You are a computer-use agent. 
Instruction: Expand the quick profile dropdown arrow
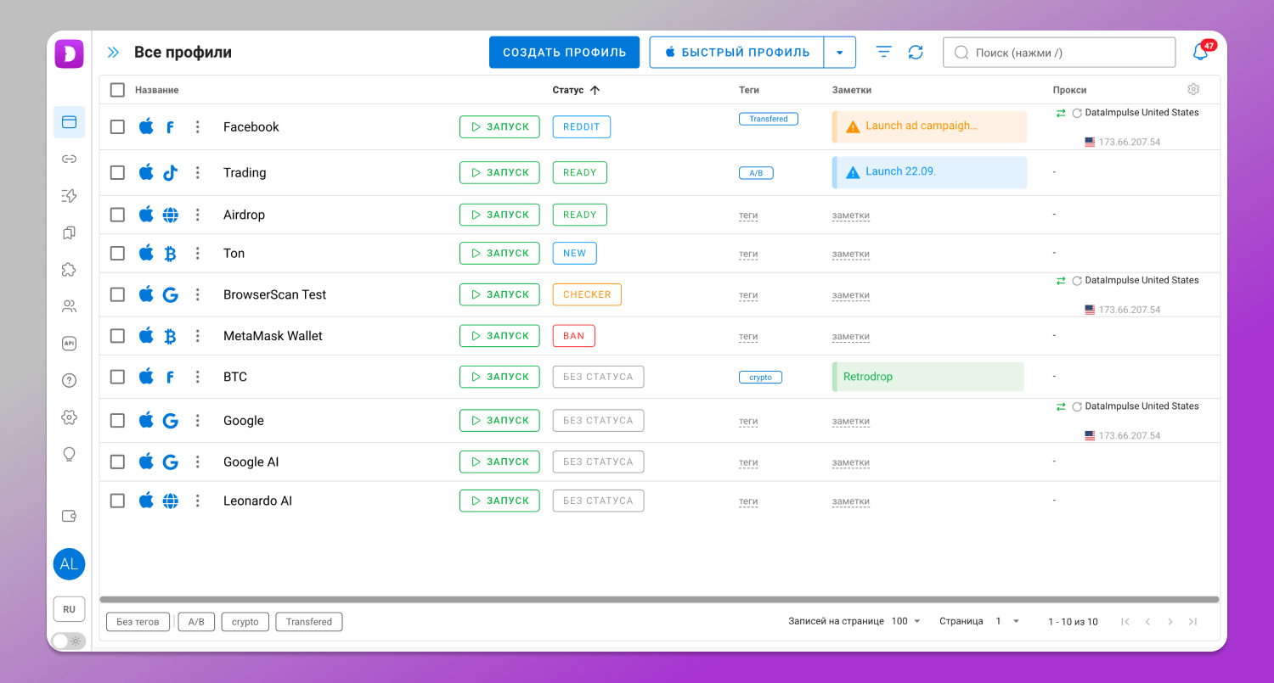[839, 53]
